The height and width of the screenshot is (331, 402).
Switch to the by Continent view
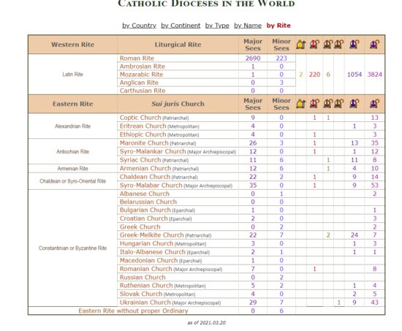(181, 26)
